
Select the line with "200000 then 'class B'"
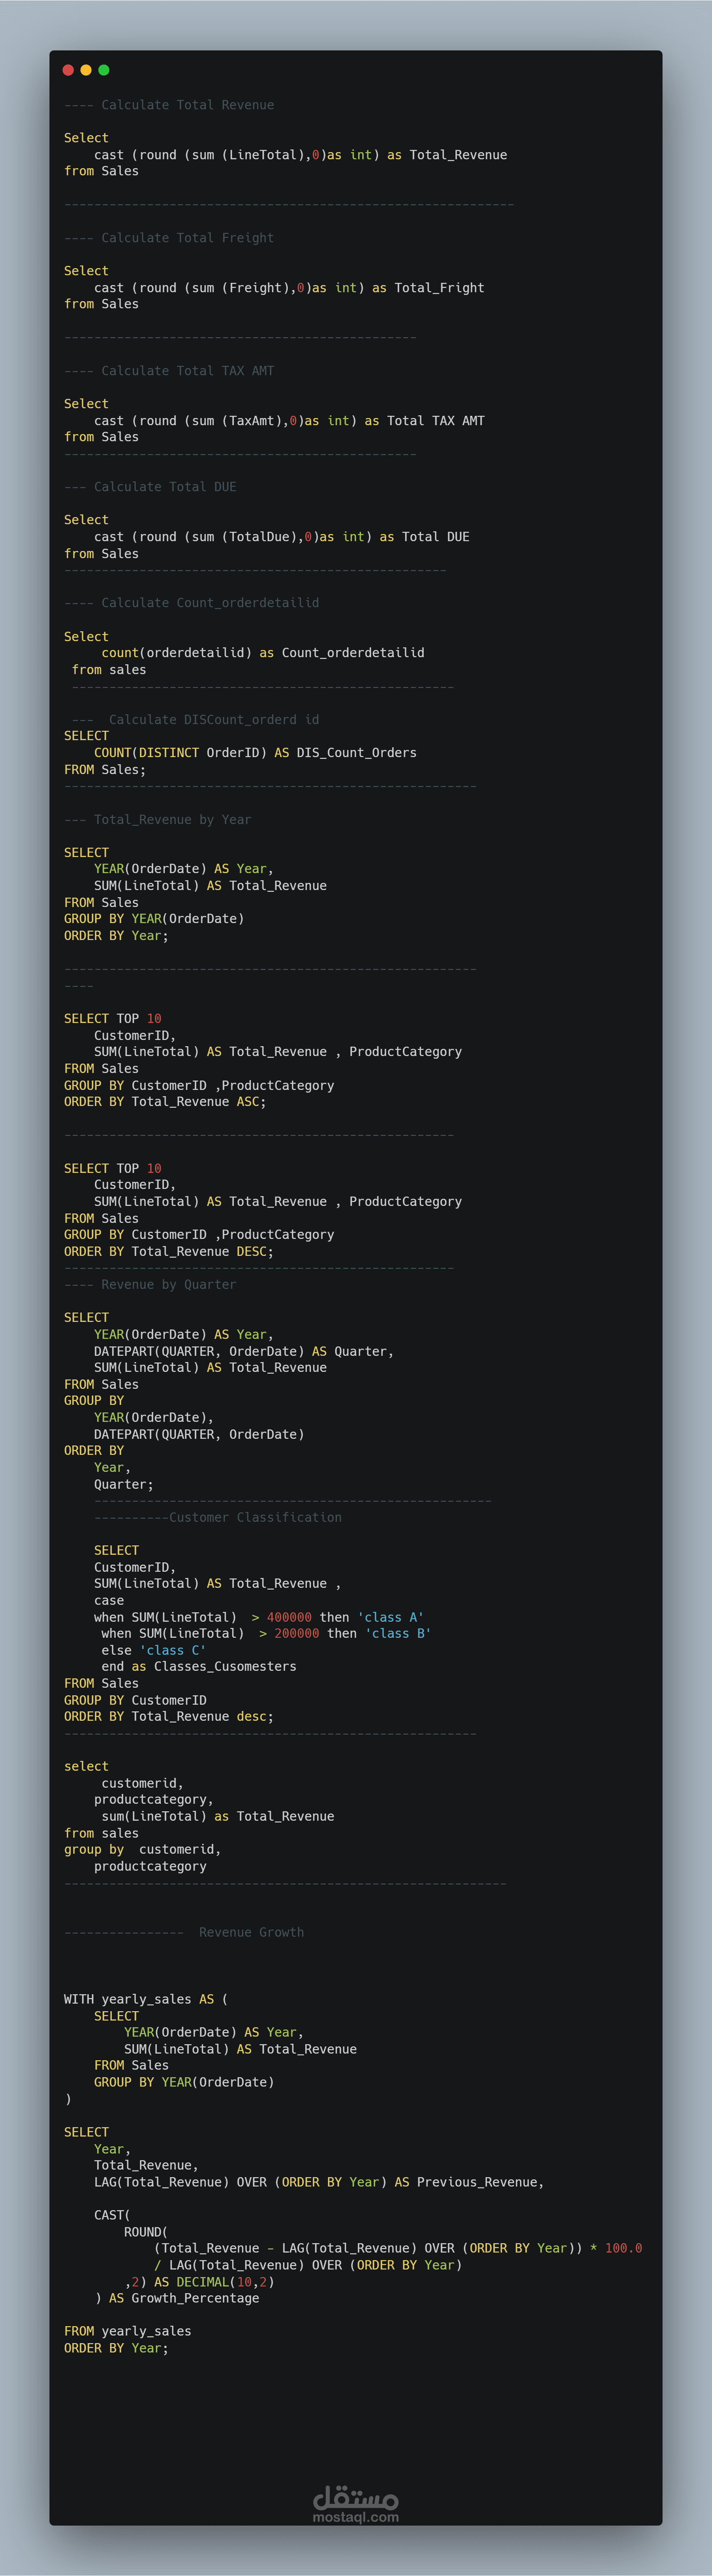tap(266, 1634)
